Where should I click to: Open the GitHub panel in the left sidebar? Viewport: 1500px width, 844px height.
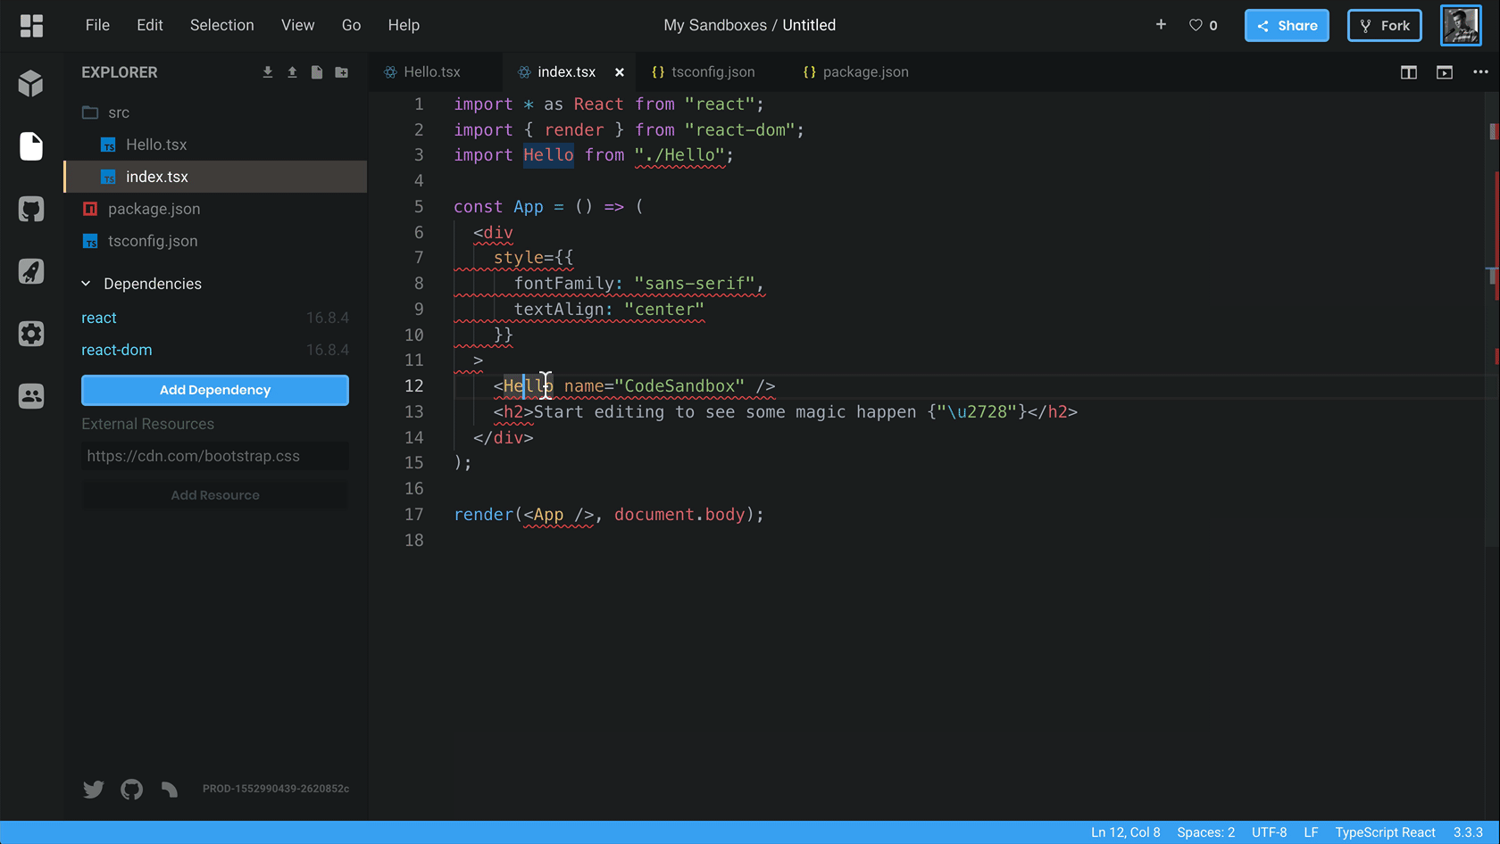pos(31,209)
